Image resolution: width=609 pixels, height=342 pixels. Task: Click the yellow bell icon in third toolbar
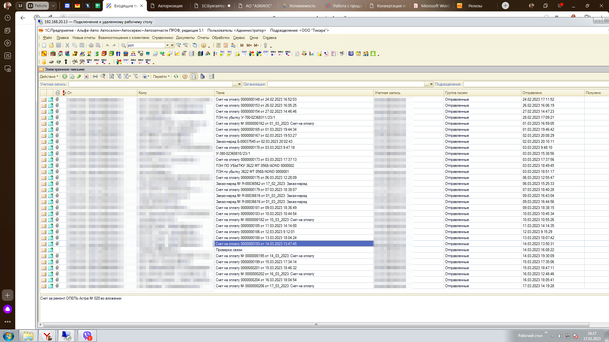tap(44, 62)
